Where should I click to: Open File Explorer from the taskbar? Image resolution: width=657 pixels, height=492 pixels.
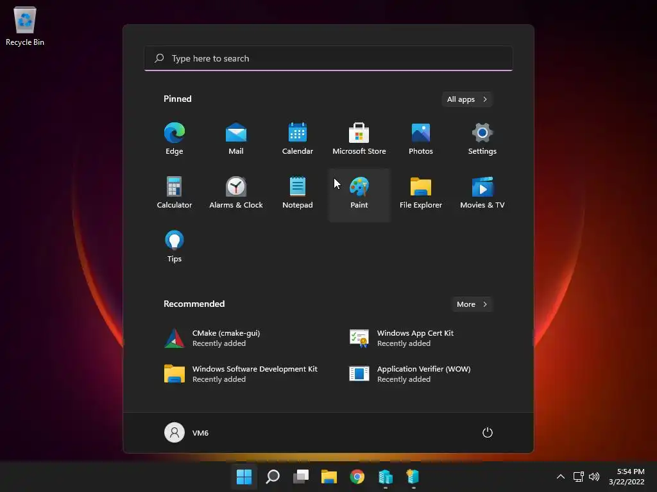(x=329, y=477)
